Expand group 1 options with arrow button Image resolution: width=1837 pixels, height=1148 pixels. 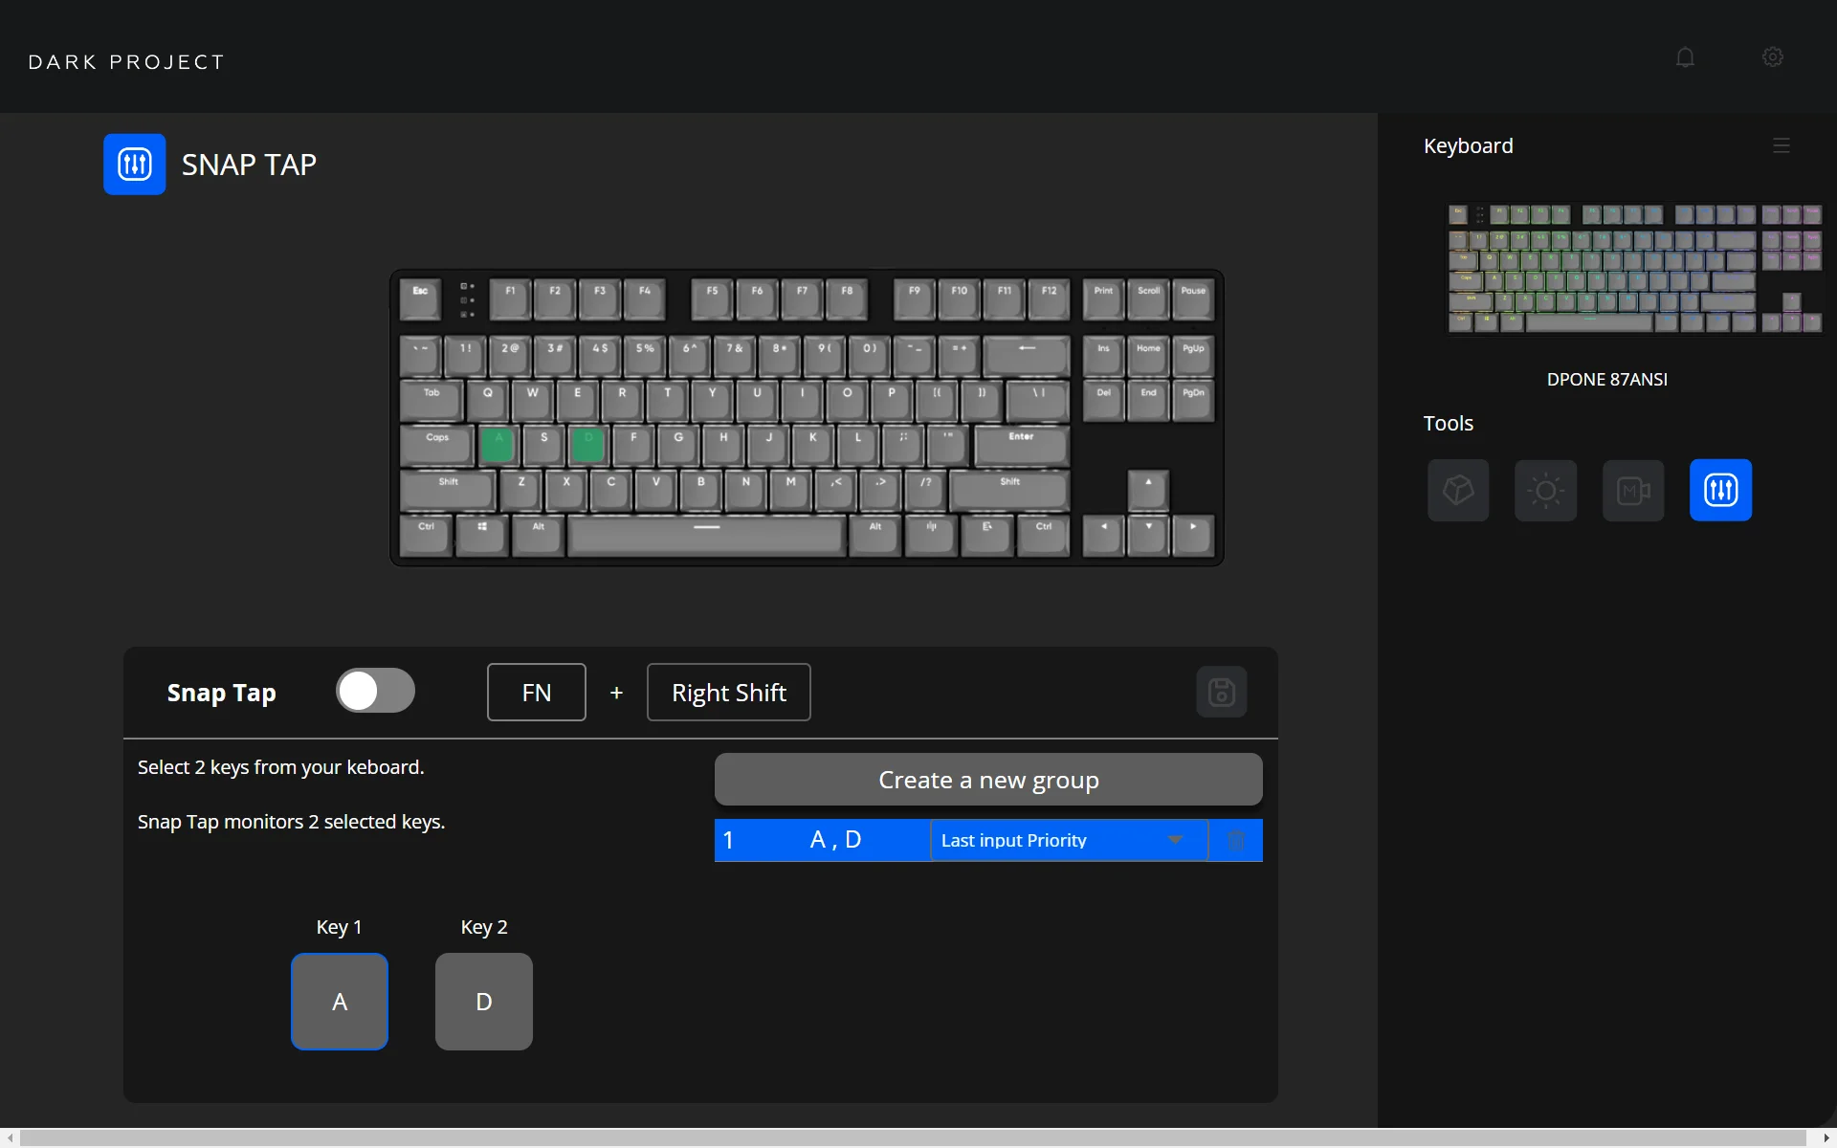[1174, 840]
